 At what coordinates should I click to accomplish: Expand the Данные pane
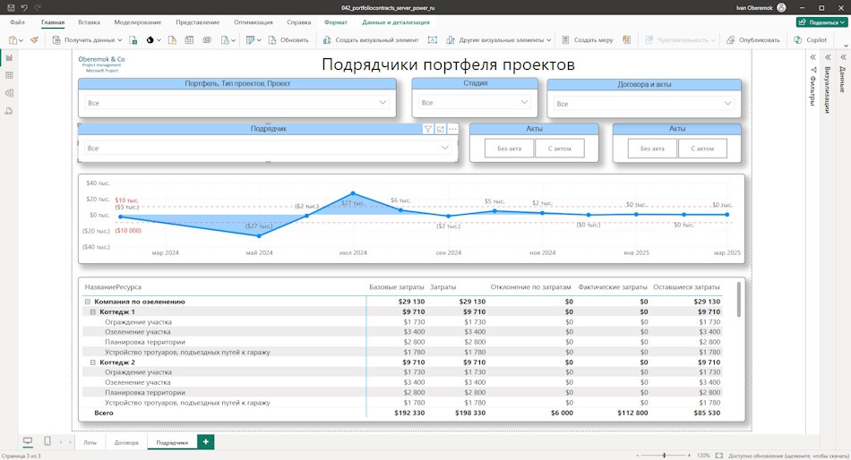click(844, 57)
